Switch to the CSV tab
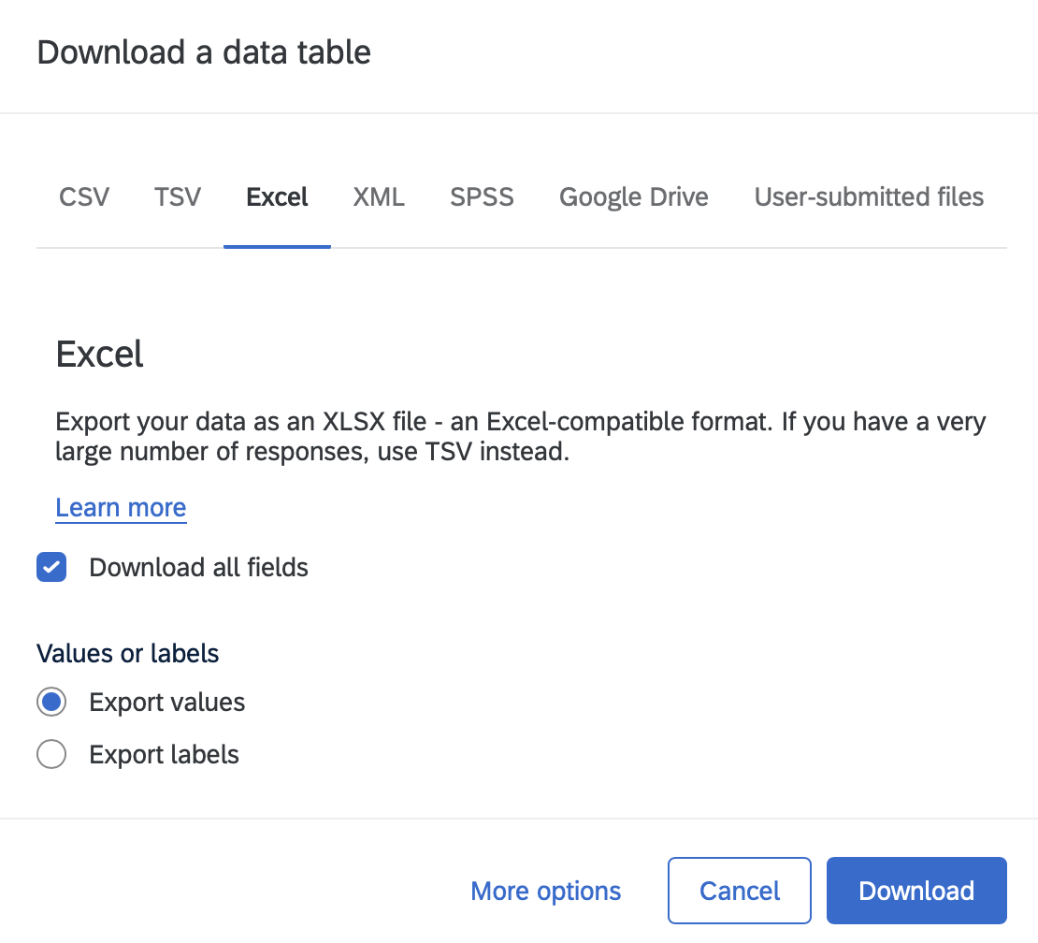This screenshot has width=1038, height=943. click(84, 197)
